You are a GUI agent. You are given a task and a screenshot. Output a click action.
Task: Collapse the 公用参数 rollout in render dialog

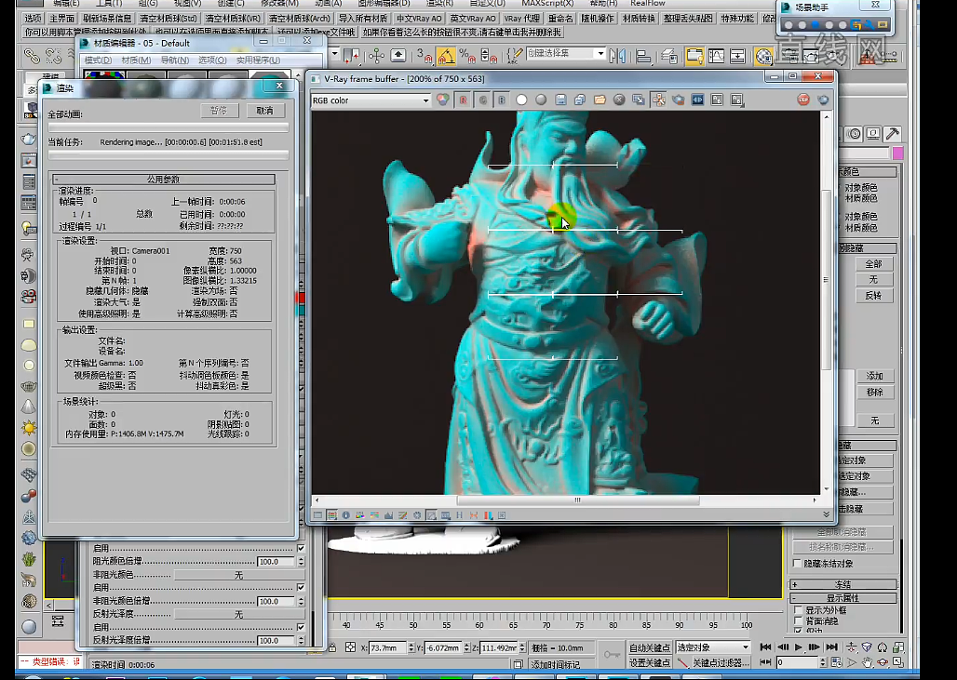(164, 180)
